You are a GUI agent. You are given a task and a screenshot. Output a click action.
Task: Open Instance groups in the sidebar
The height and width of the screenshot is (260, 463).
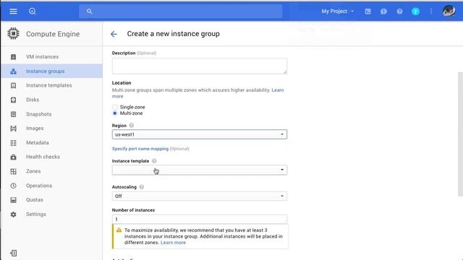51,71
